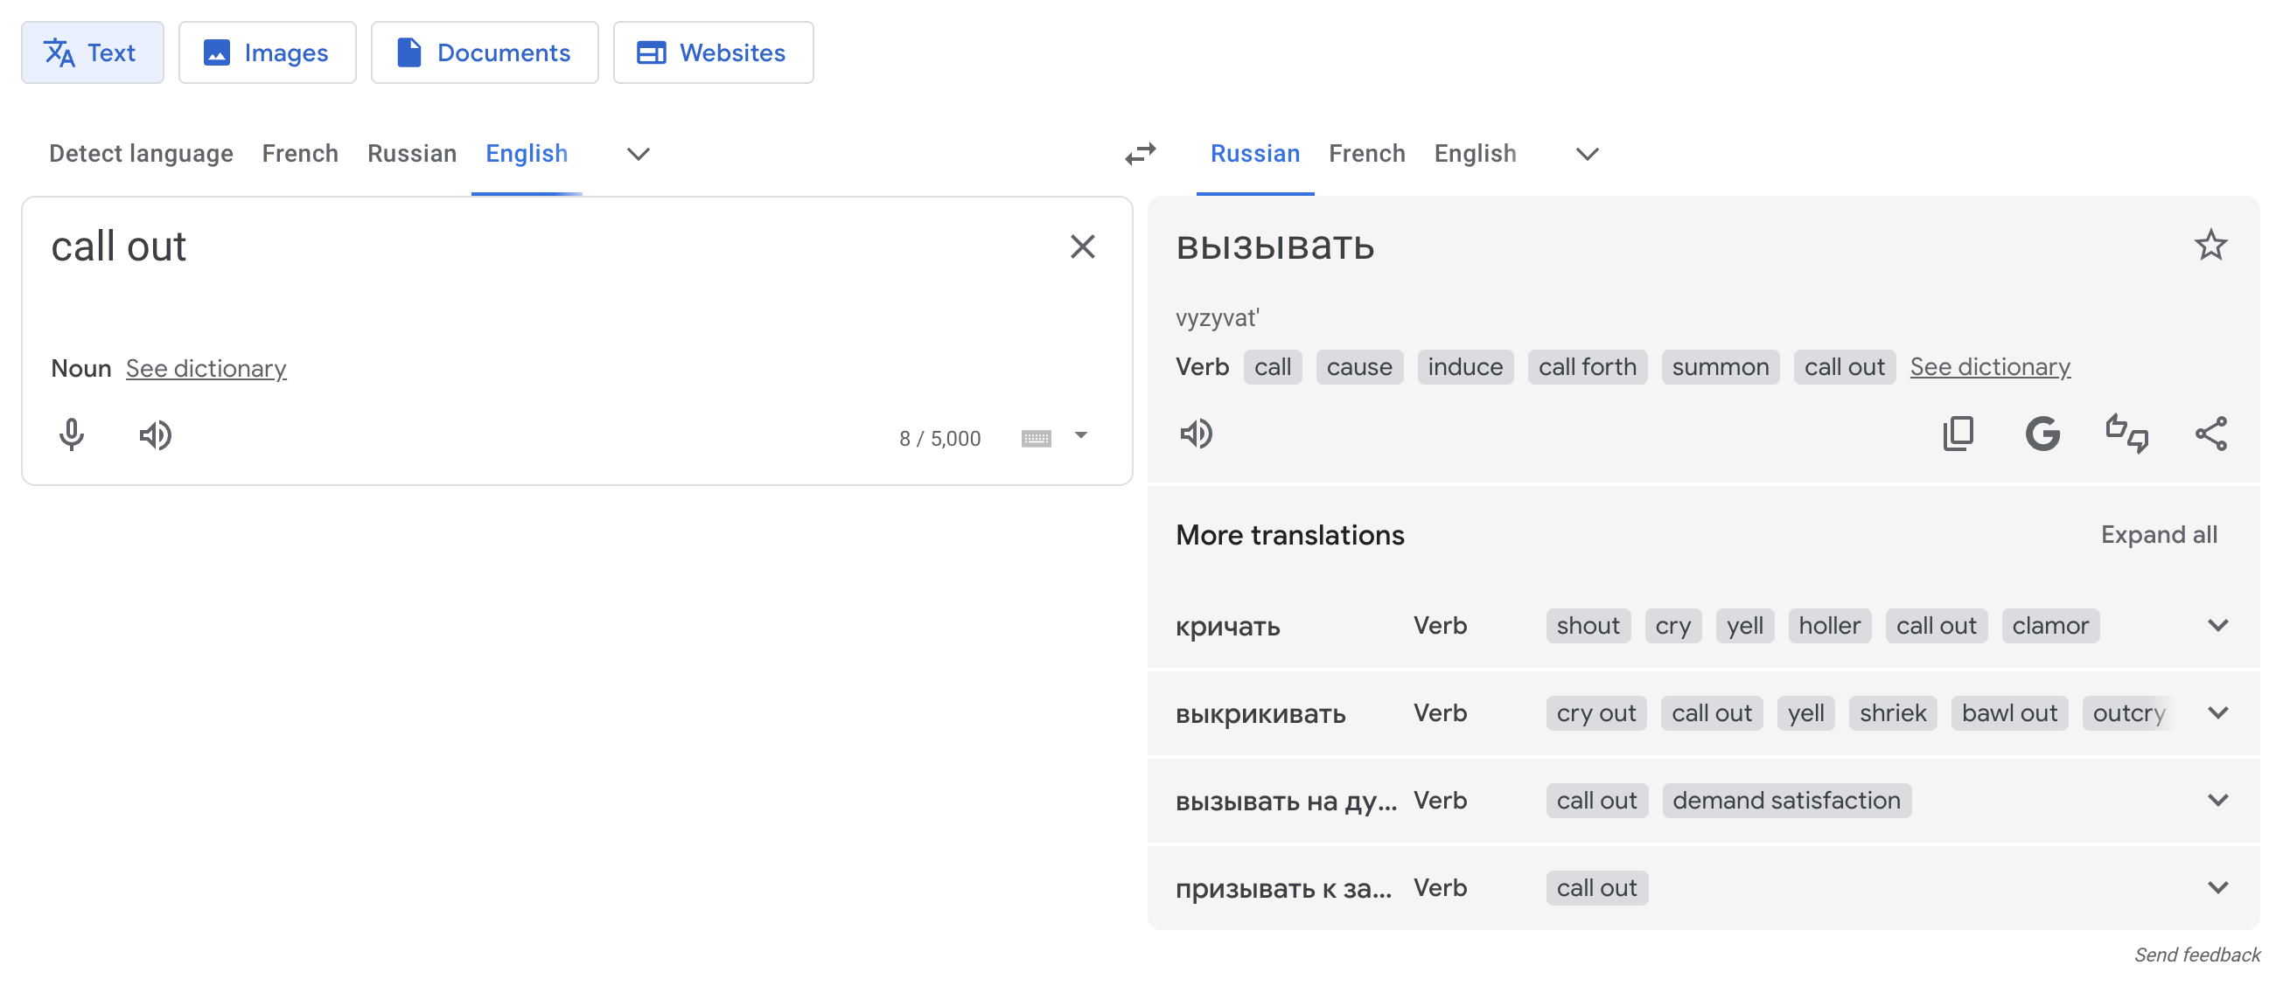The image size is (2283, 993).
Task: Click the 'induce' synonym chip
Action: point(1464,367)
